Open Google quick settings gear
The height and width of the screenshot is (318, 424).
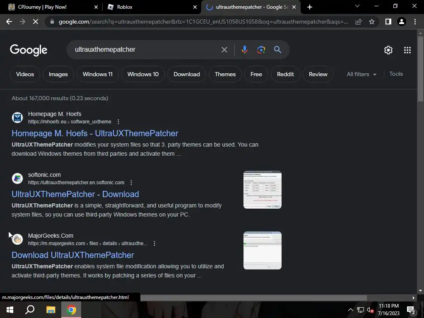tap(388, 50)
